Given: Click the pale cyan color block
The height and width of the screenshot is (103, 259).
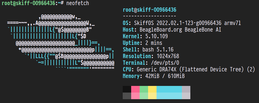Looking at the screenshot, I should pos(169,96).
